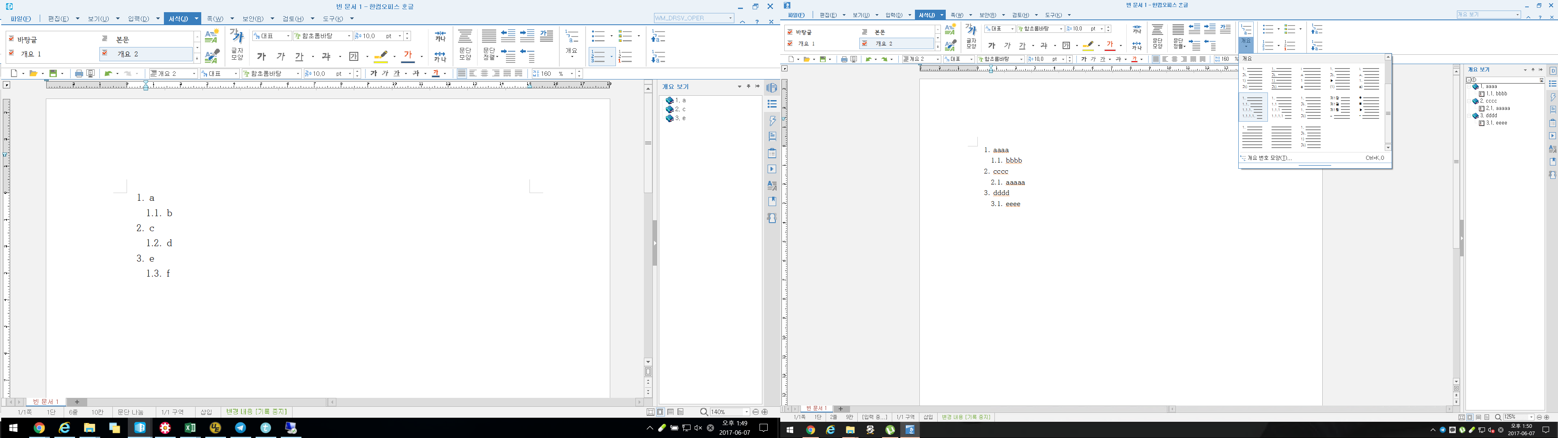Image resolution: width=1558 pixels, height=438 pixels.
Task: Click the 빈 문서 1 document tab in left window
Action: pyautogui.click(x=46, y=401)
